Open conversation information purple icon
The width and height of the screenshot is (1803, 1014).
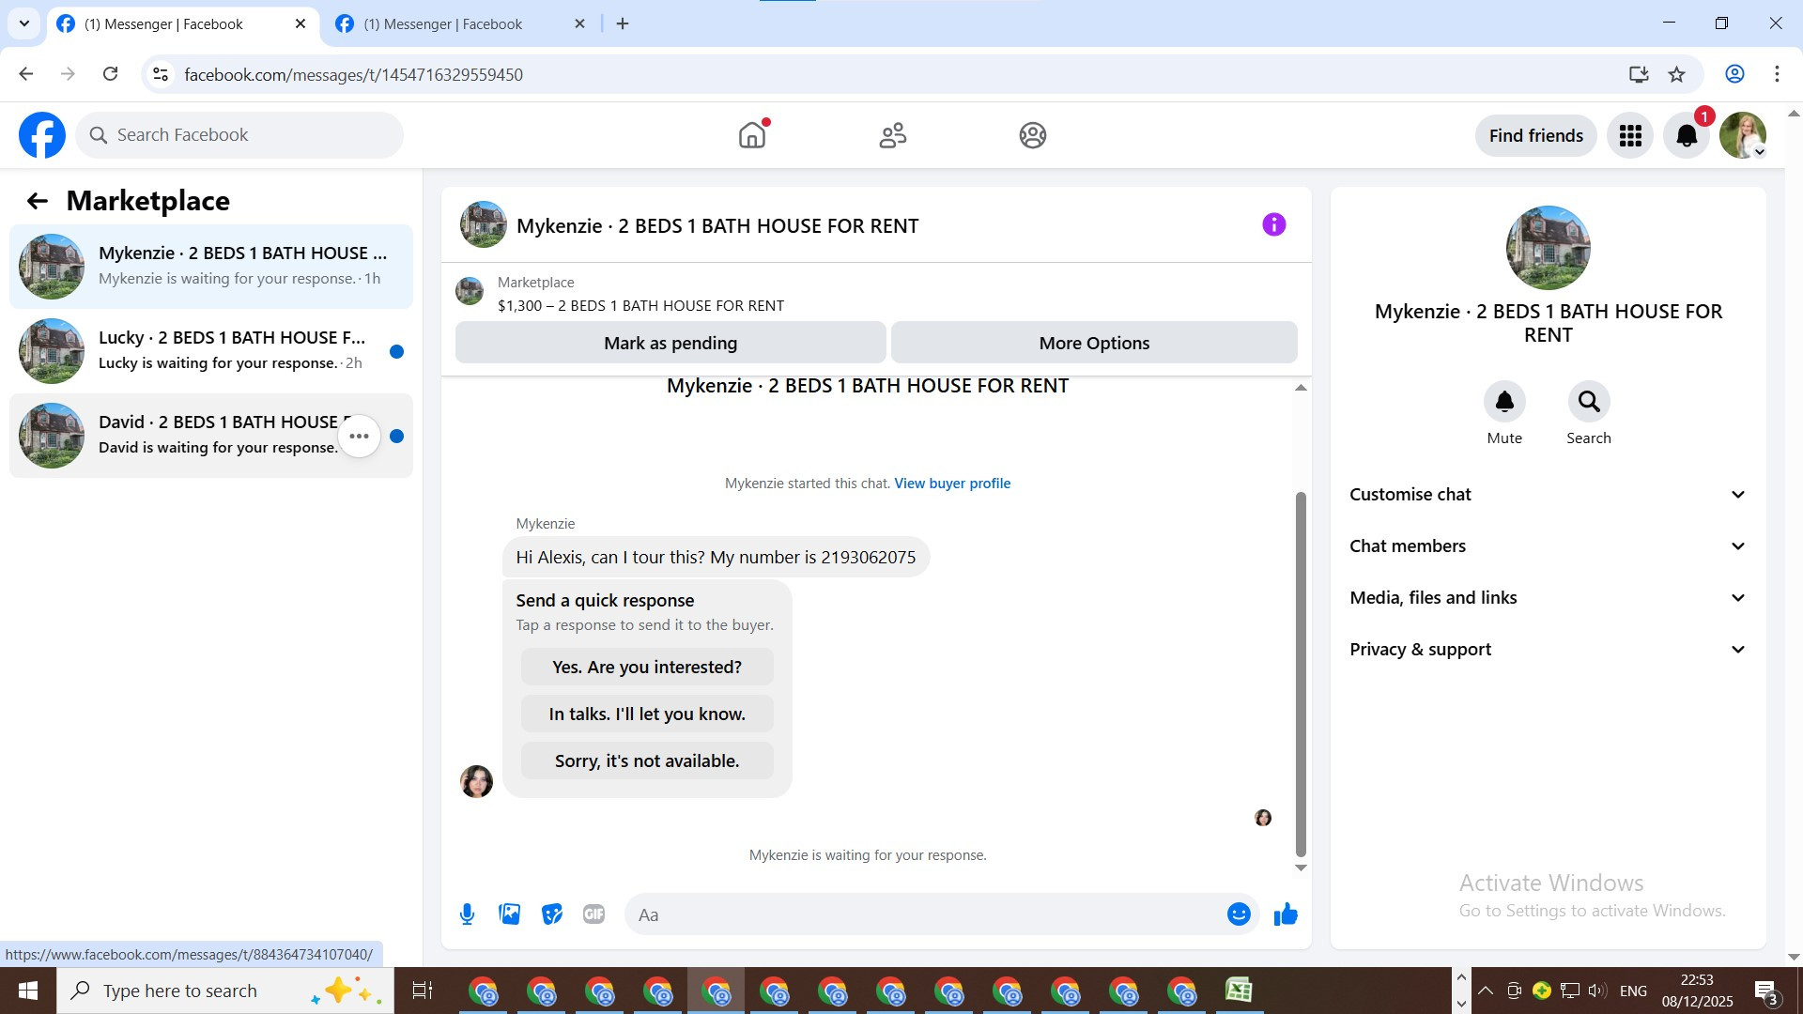(x=1273, y=224)
